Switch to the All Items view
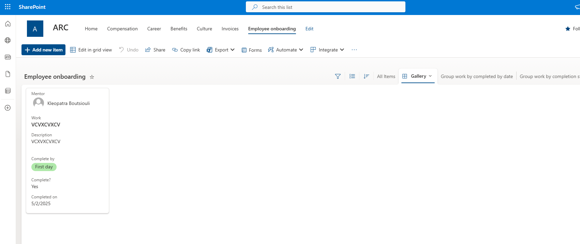The height and width of the screenshot is (244, 580). coord(386,76)
